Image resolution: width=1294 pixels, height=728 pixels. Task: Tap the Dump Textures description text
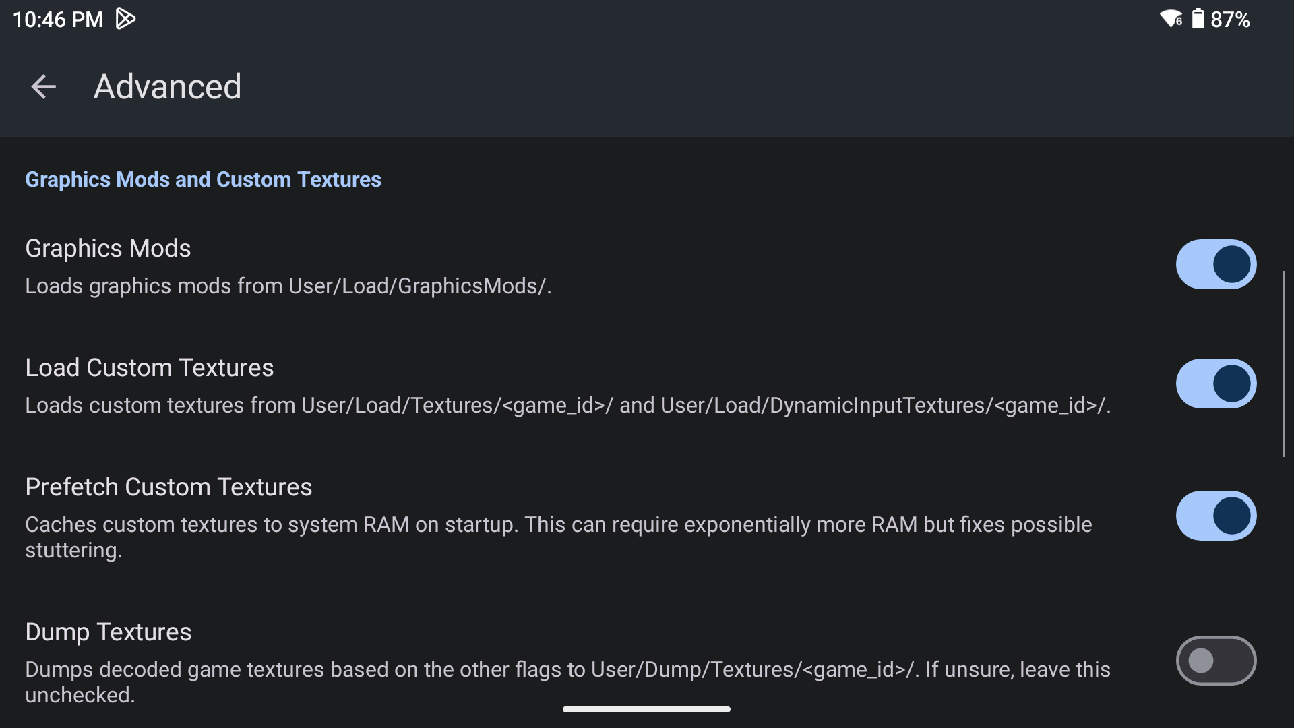[567, 681]
